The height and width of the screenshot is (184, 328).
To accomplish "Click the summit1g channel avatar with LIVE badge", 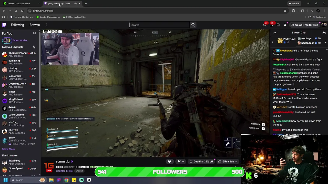I will (x=49, y=167).
